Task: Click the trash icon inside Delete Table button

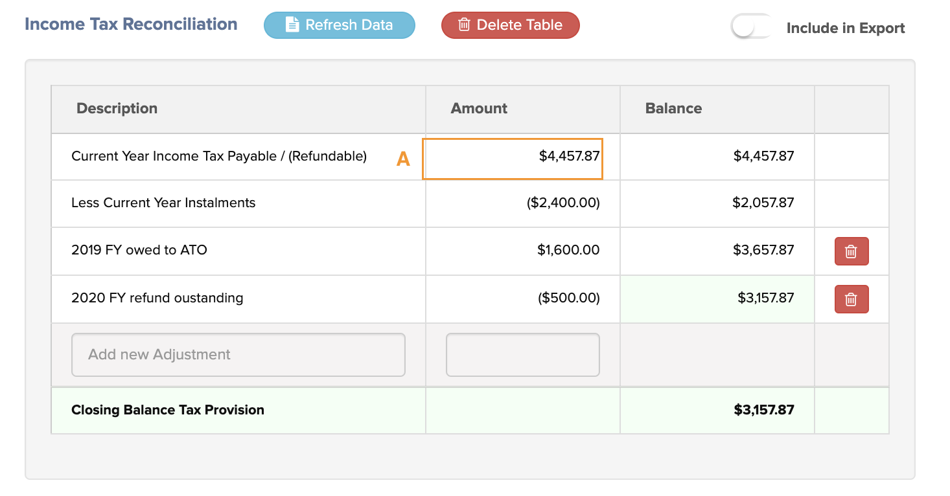Action: pos(464,25)
